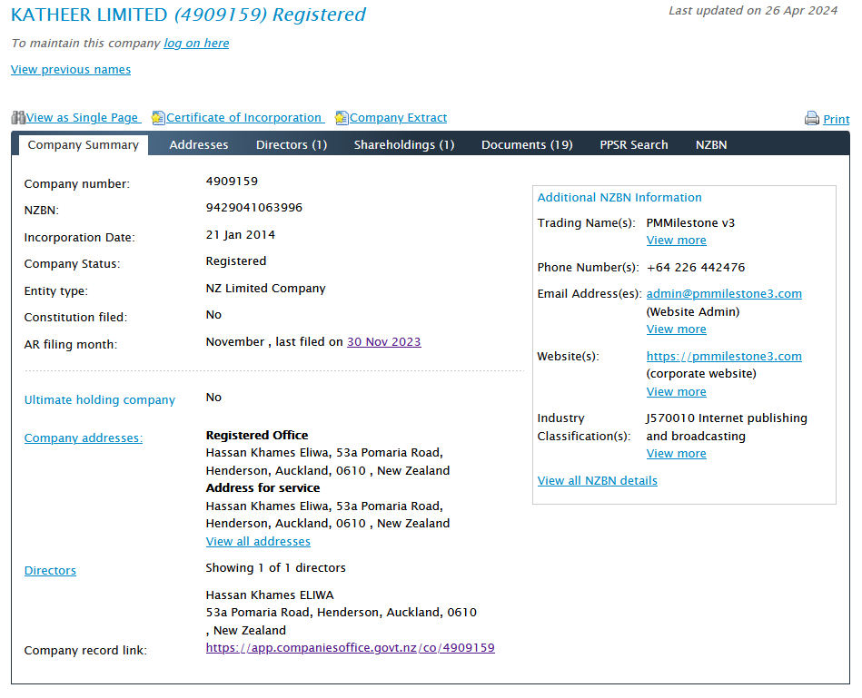Open the Addresses tab
The height and width of the screenshot is (698, 862).
[x=198, y=144]
